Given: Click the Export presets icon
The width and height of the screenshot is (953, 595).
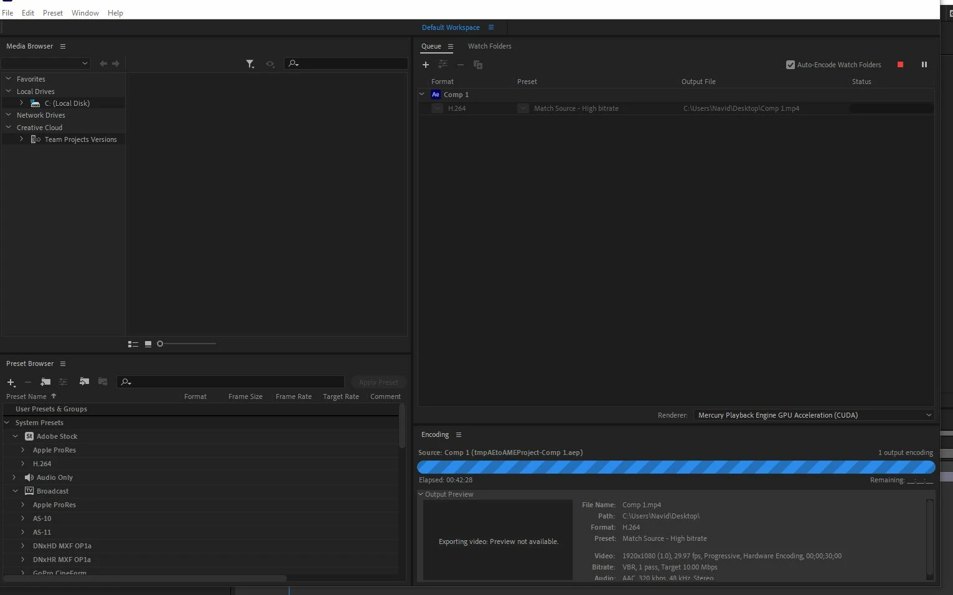Looking at the screenshot, I should click(x=103, y=382).
